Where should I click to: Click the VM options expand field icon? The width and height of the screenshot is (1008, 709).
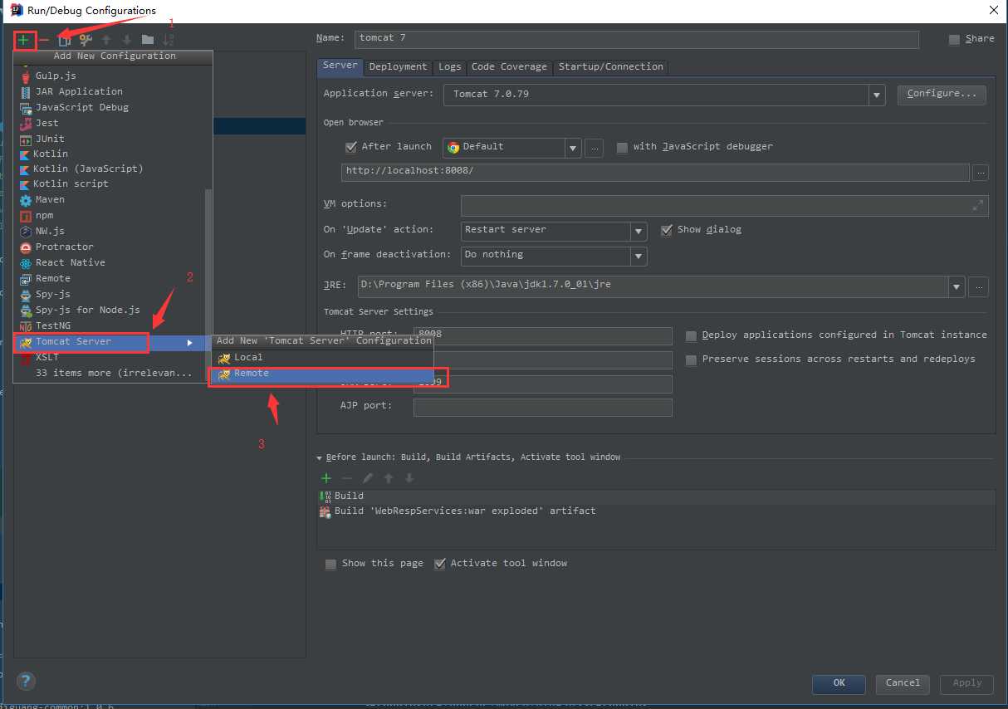[x=978, y=205]
